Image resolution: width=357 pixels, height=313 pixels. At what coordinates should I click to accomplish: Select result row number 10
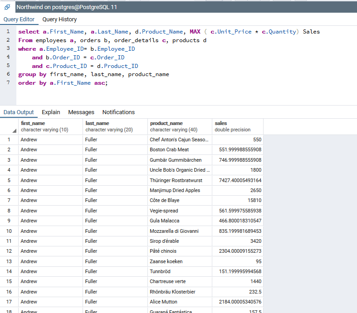[x=9, y=231]
